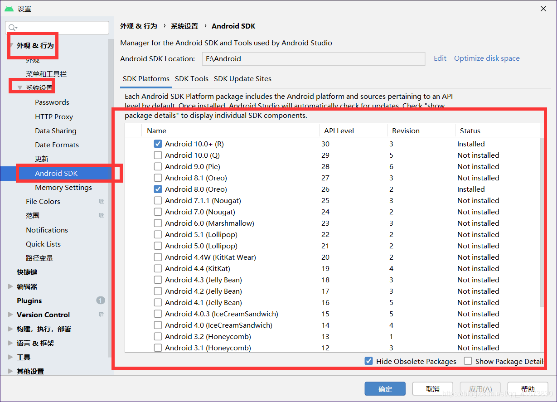Switch to the SDK Platforms tab

coord(146,79)
